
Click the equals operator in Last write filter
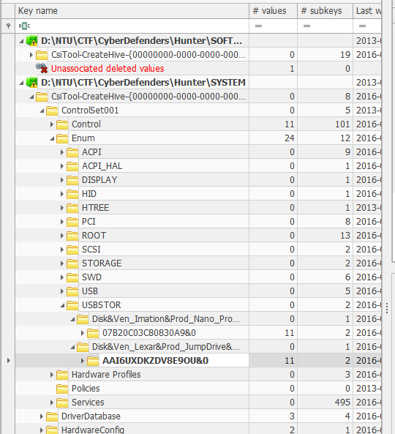[x=362, y=26]
